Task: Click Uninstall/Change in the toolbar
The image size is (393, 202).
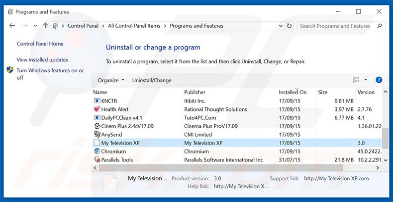Action: tap(152, 80)
